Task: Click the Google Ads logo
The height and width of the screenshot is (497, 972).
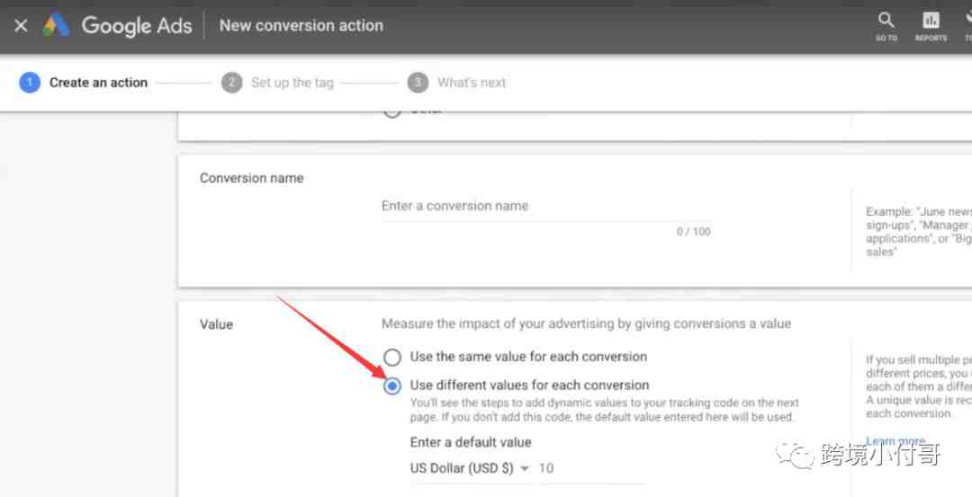Action: click(118, 25)
